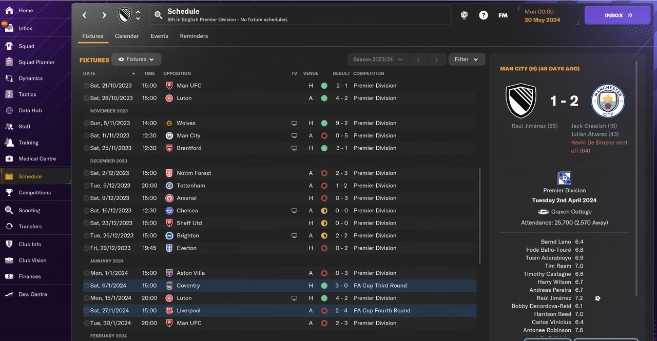Open the Medical Centre sidebar icon
Image resolution: width=657 pixels, height=341 pixels.
point(9,158)
